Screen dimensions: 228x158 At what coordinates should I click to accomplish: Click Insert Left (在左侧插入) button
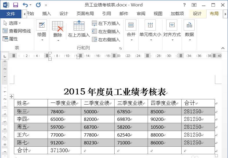pos(106,31)
